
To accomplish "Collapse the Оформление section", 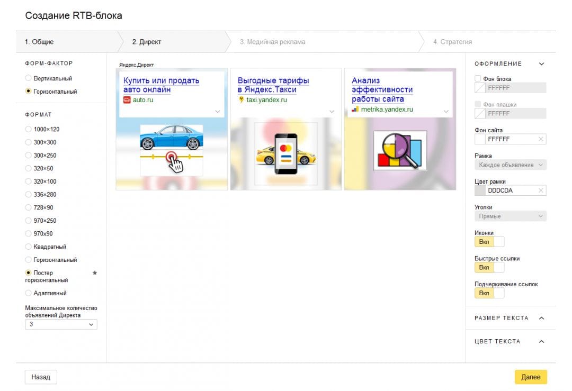I will (542, 64).
